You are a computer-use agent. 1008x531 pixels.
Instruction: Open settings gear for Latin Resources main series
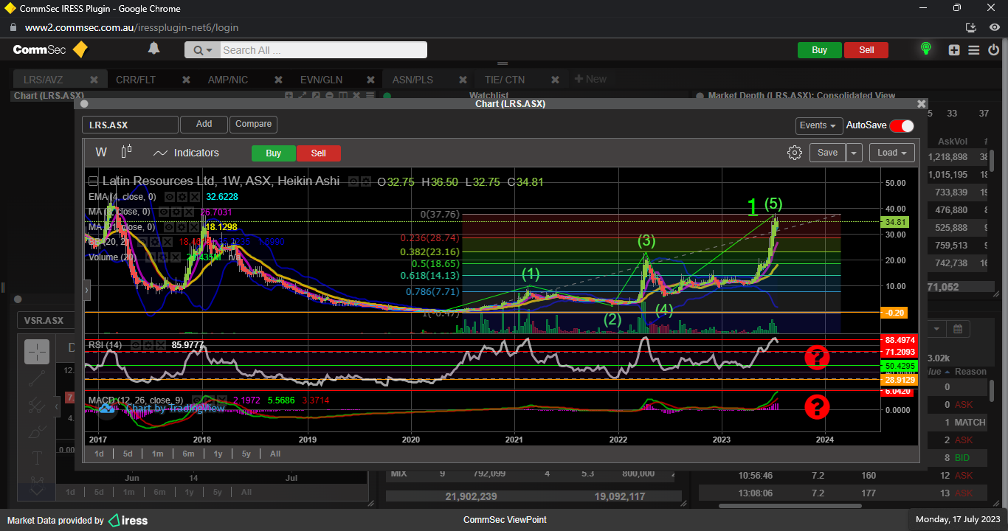click(x=366, y=181)
